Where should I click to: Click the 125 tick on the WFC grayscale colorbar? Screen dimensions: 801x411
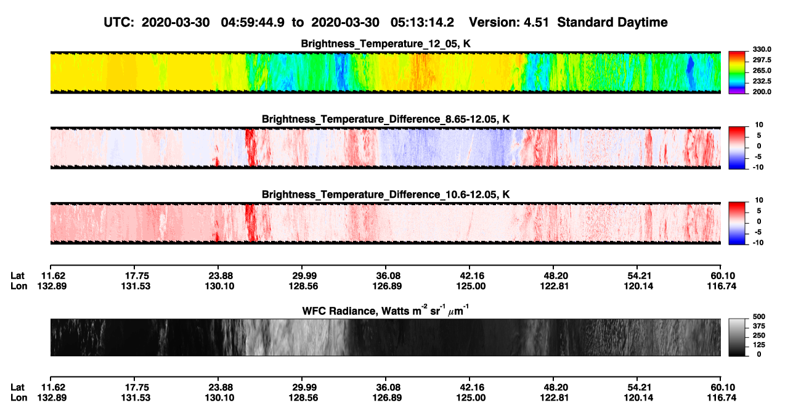pyautogui.click(x=758, y=344)
